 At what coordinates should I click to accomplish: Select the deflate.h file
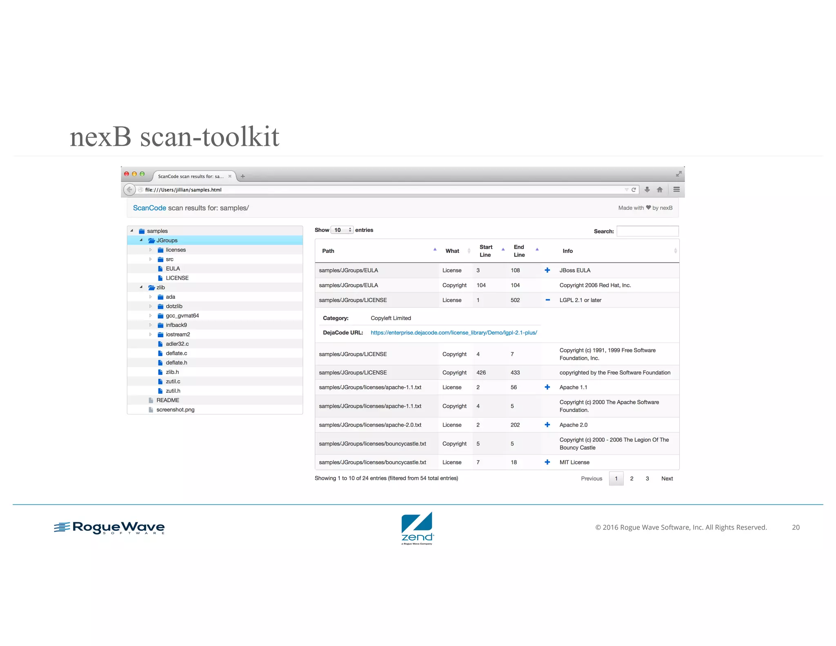pyautogui.click(x=176, y=363)
